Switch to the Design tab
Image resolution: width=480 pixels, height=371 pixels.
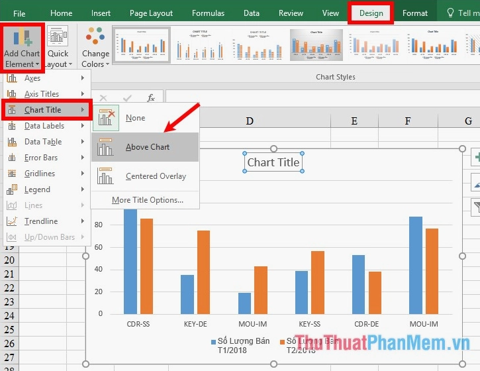371,13
